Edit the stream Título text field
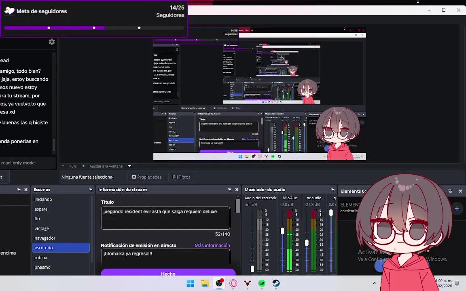466x291 pixels. point(165,218)
